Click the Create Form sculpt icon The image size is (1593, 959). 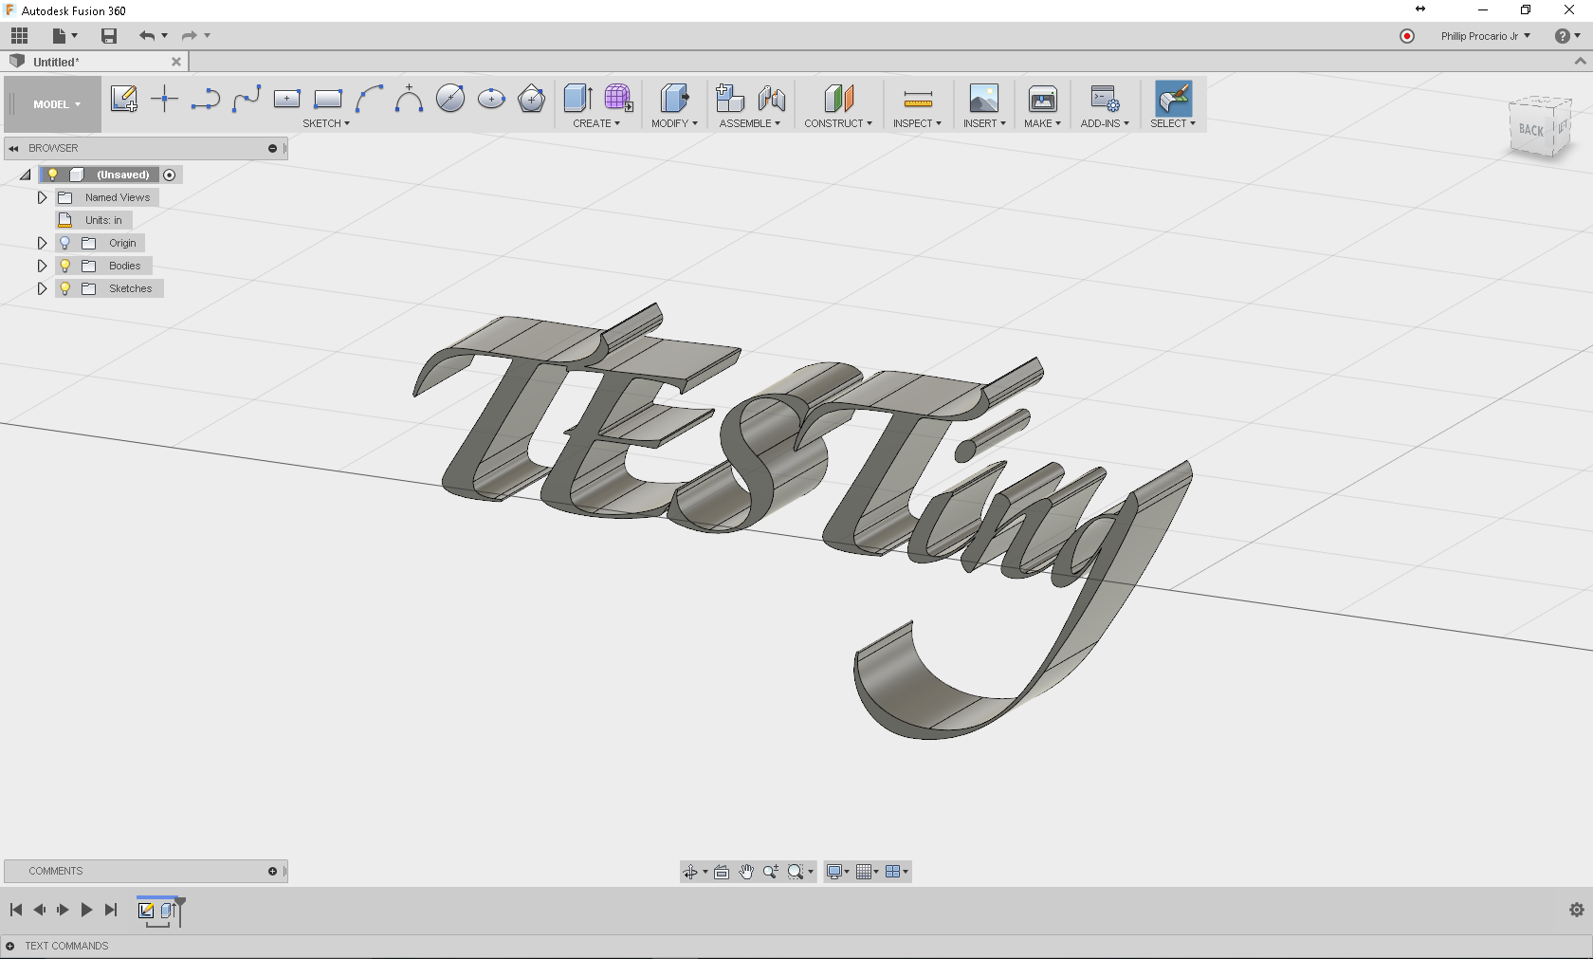[618, 99]
